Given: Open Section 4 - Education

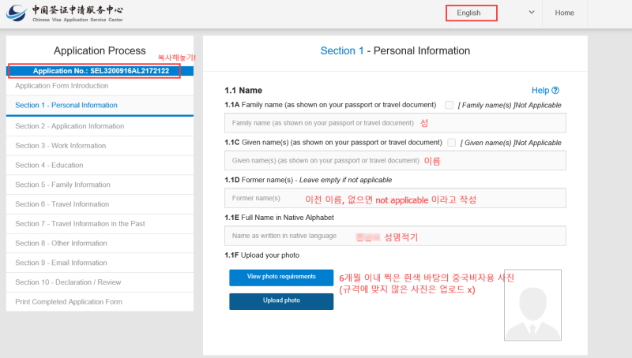Looking at the screenshot, I should 100,166.
